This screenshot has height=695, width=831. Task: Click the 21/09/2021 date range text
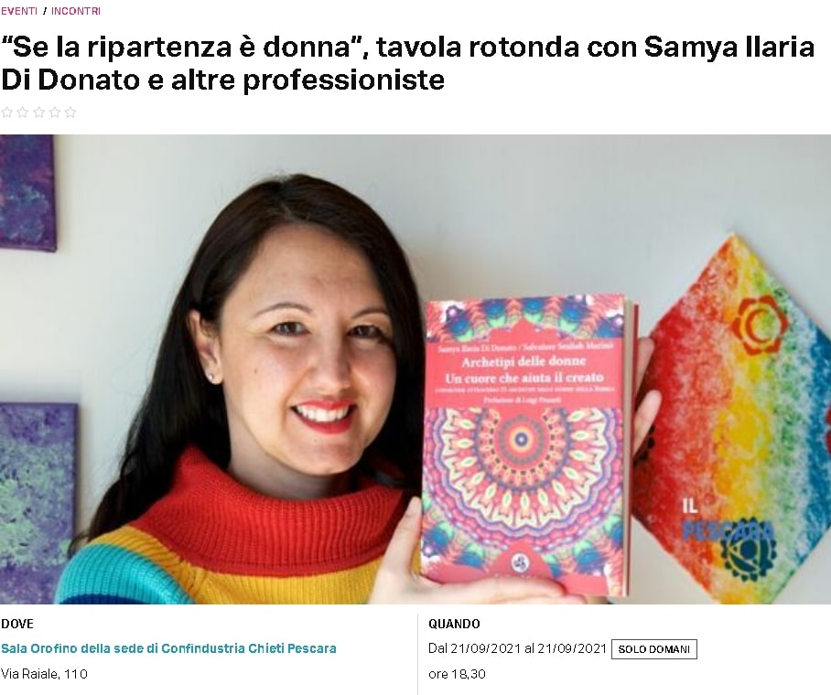click(517, 648)
